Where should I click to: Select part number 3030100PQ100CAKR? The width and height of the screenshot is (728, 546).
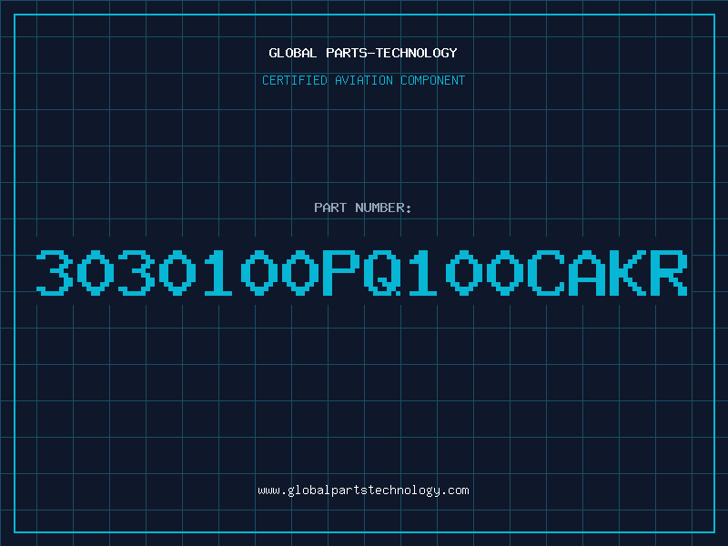[x=362, y=273]
